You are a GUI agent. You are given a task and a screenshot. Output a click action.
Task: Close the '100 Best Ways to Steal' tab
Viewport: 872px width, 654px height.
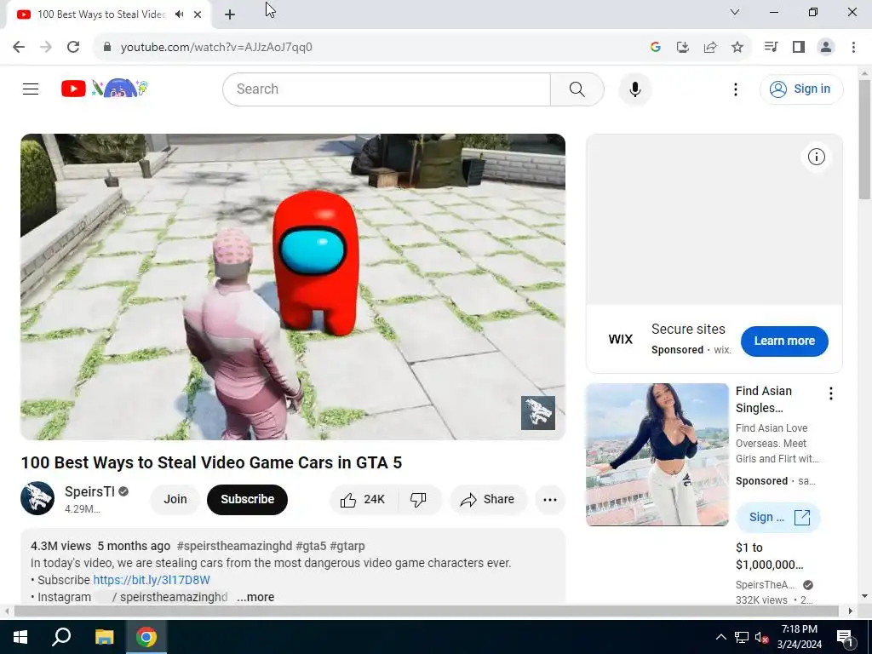point(198,14)
